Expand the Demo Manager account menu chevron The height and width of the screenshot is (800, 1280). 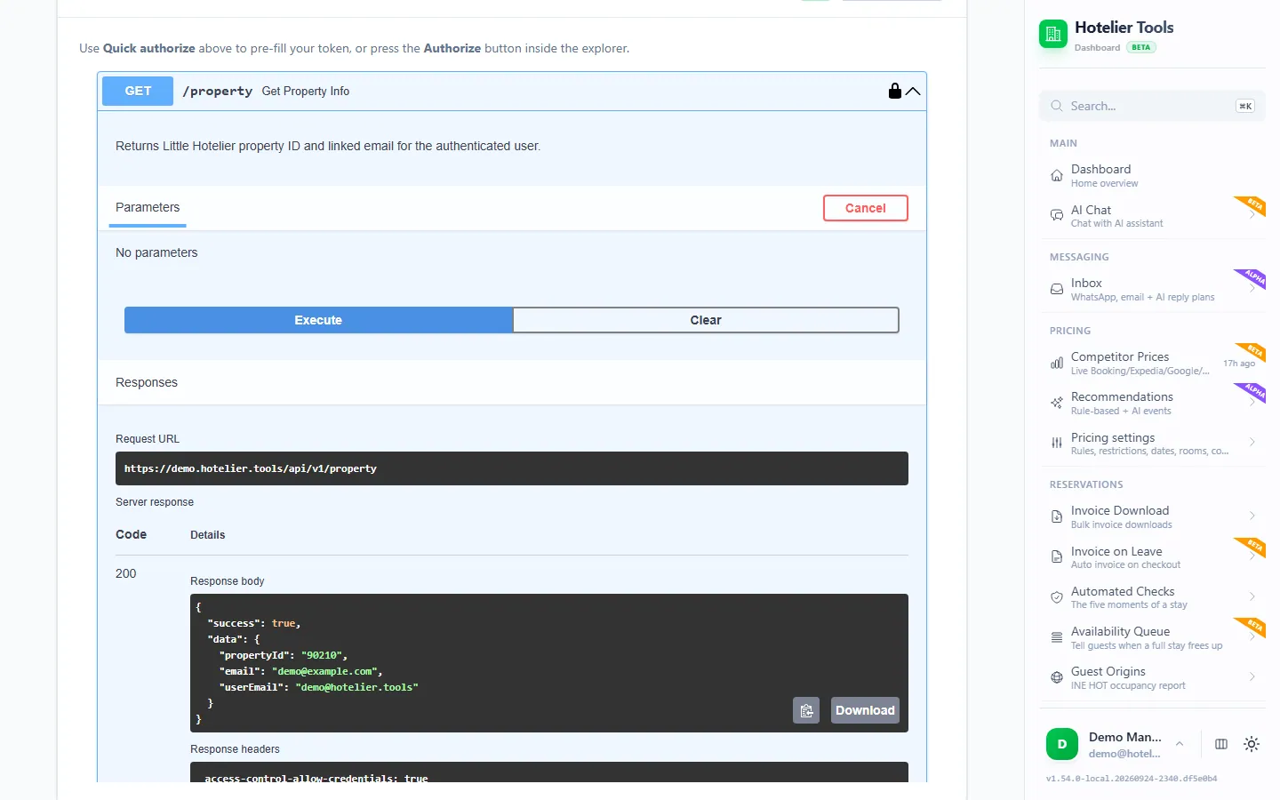click(1180, 744)
